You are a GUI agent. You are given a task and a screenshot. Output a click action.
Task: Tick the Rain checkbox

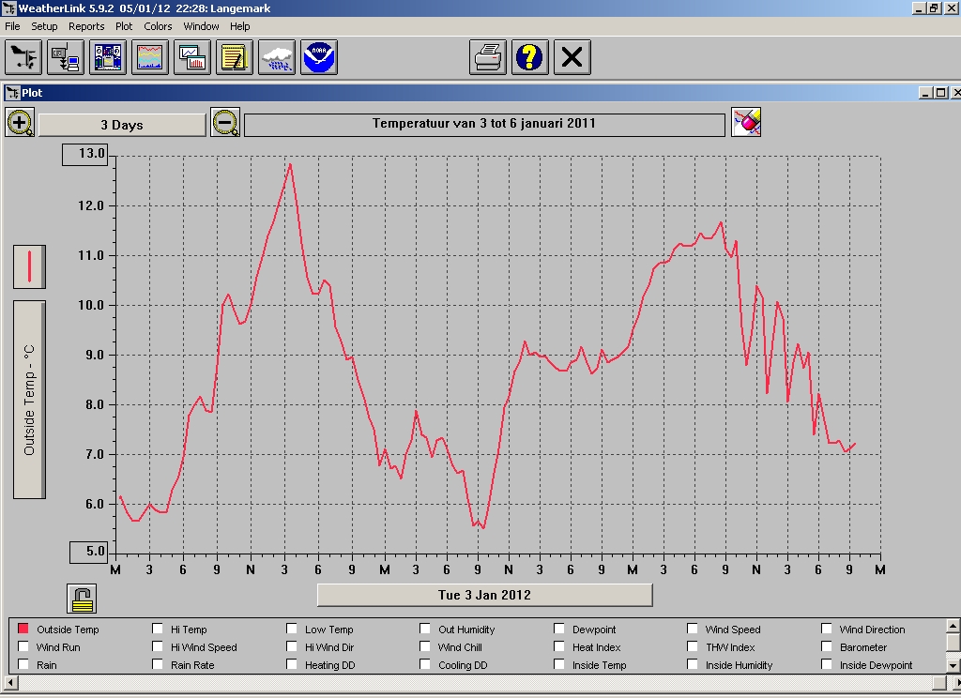pyautogui.click(x=23, y=664)
